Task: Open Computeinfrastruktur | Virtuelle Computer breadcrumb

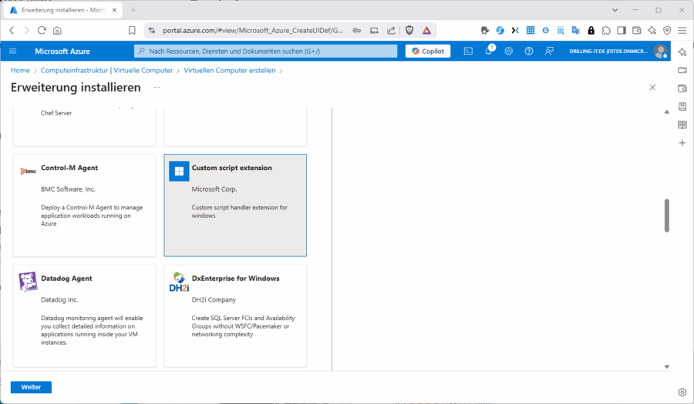Action: pyautogui.click(x=106, y=70)
